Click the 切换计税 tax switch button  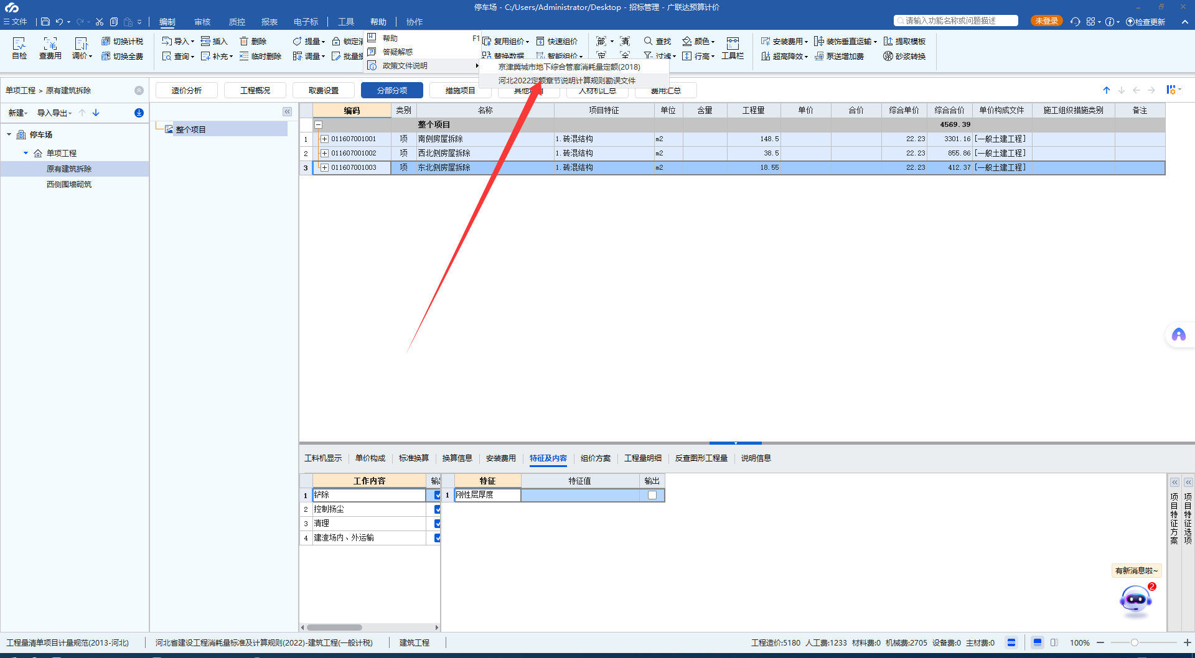[123, 41]
